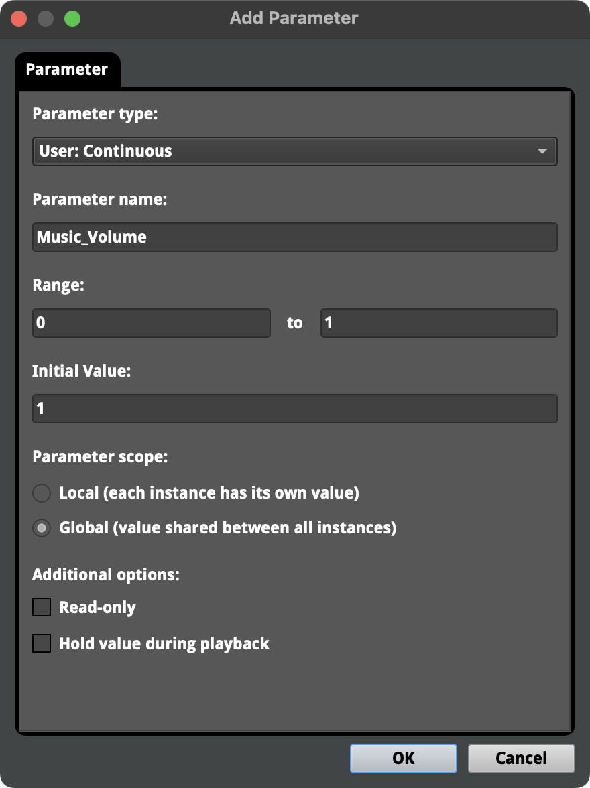Viewport: 590px width, 788px height.
Task: Select the Local parameter scope radio button
Action: (42, 494)
